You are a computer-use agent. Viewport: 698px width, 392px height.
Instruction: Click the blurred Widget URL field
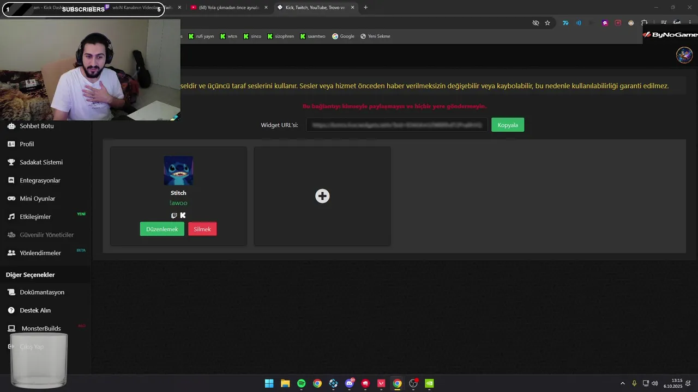tap(396, 125)
